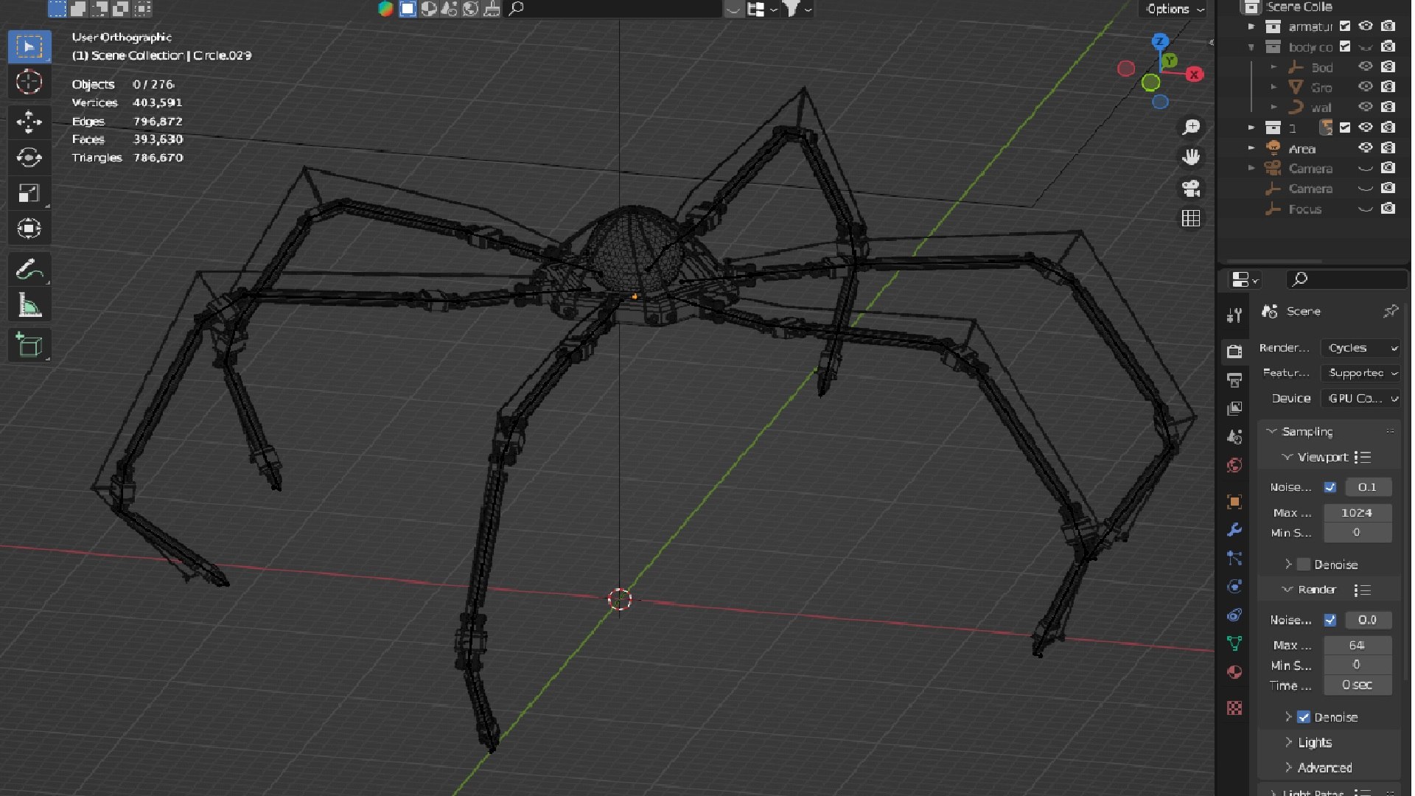Toggle Render Noise Threshold checkbox

coord(1330,621)
